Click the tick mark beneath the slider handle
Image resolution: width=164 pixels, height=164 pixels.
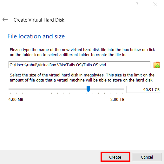click(87, 93)
